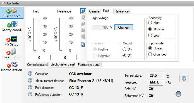
Task: Click the 'CCU simulator' text
Action: pos(80,74)
